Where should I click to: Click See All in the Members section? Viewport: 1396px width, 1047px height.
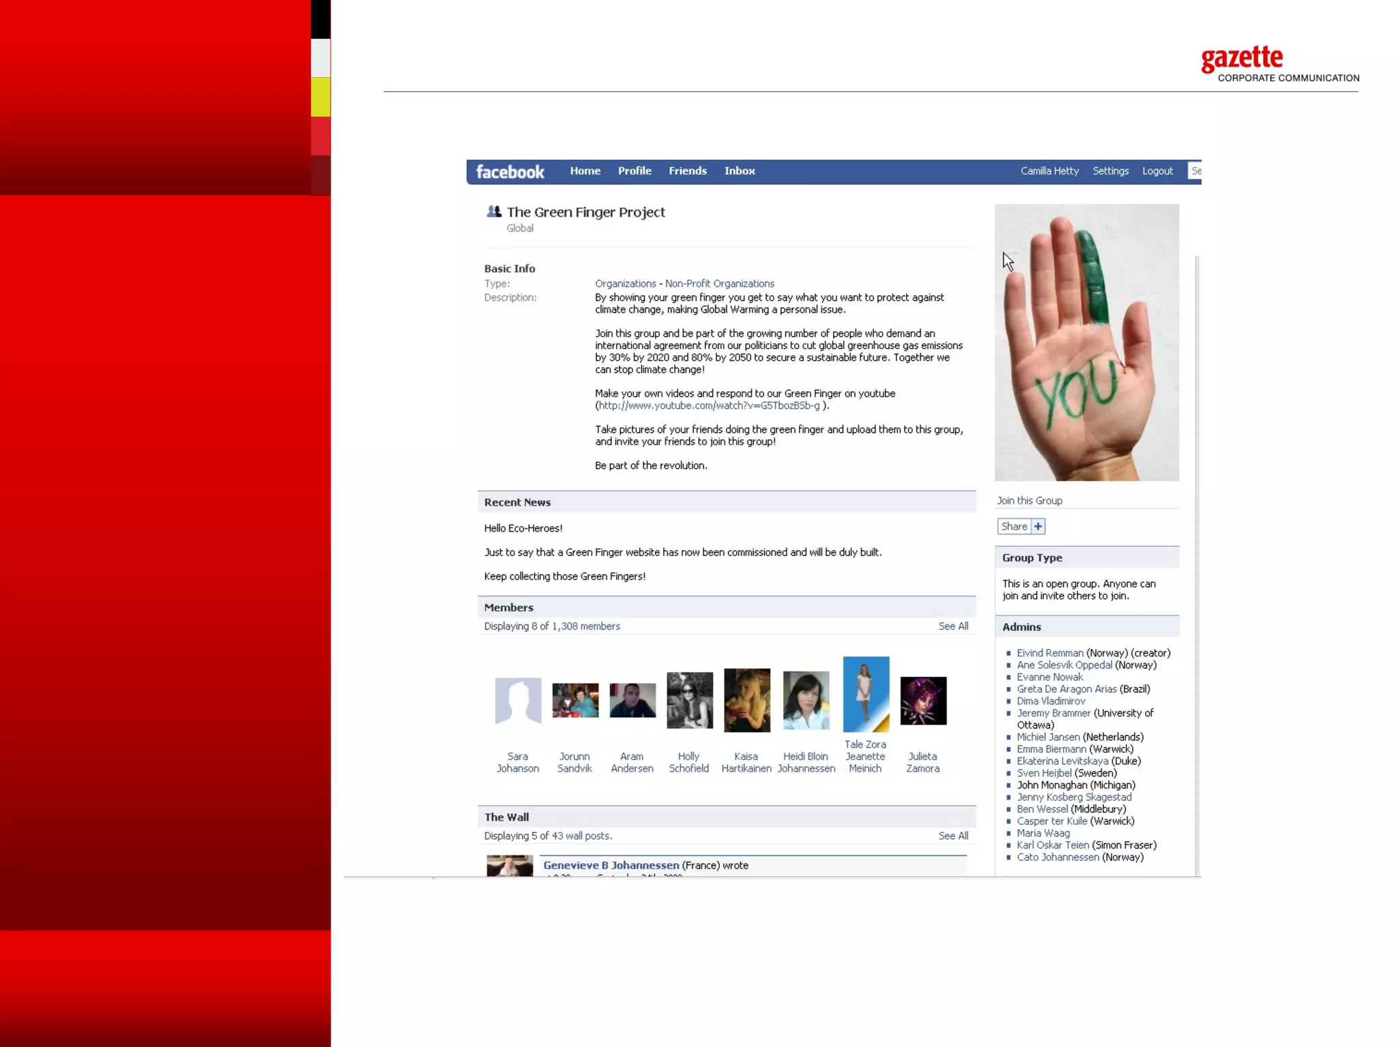pyautogui.click(x=953, y=626)
